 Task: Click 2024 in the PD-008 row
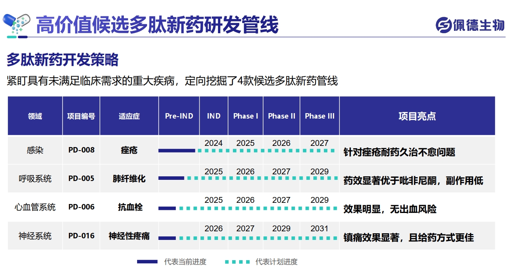tap(214, 143)
